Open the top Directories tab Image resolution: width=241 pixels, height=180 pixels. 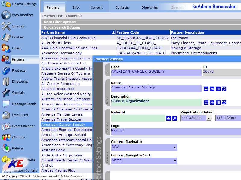tap(149, 7)
